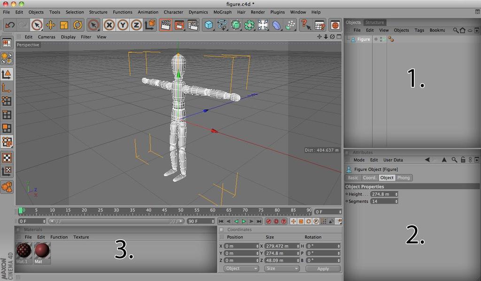The image size is (481, 281).
Task: Open the Character menu
Action: point(173,12)
